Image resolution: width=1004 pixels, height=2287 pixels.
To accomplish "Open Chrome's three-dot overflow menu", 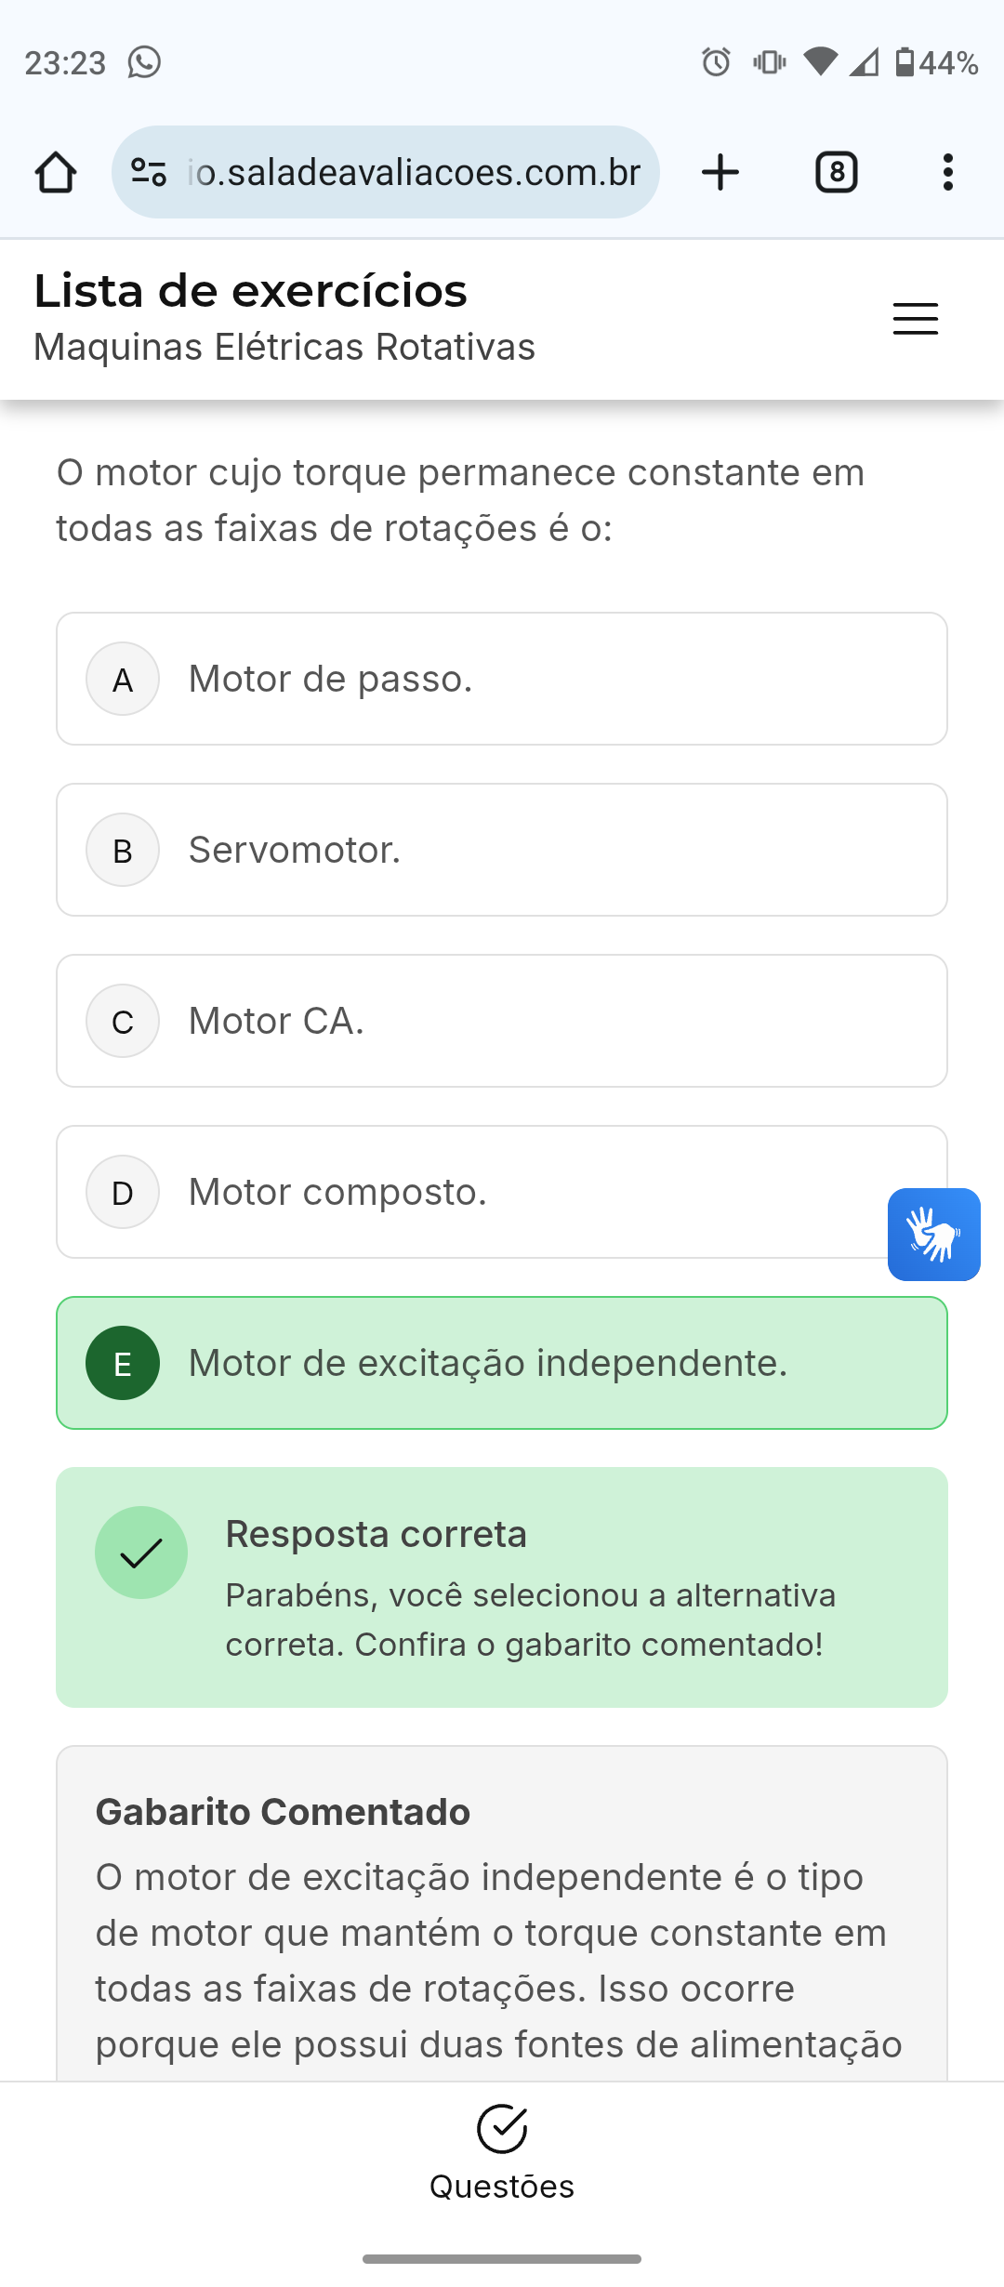I will (x=947, y=172).
